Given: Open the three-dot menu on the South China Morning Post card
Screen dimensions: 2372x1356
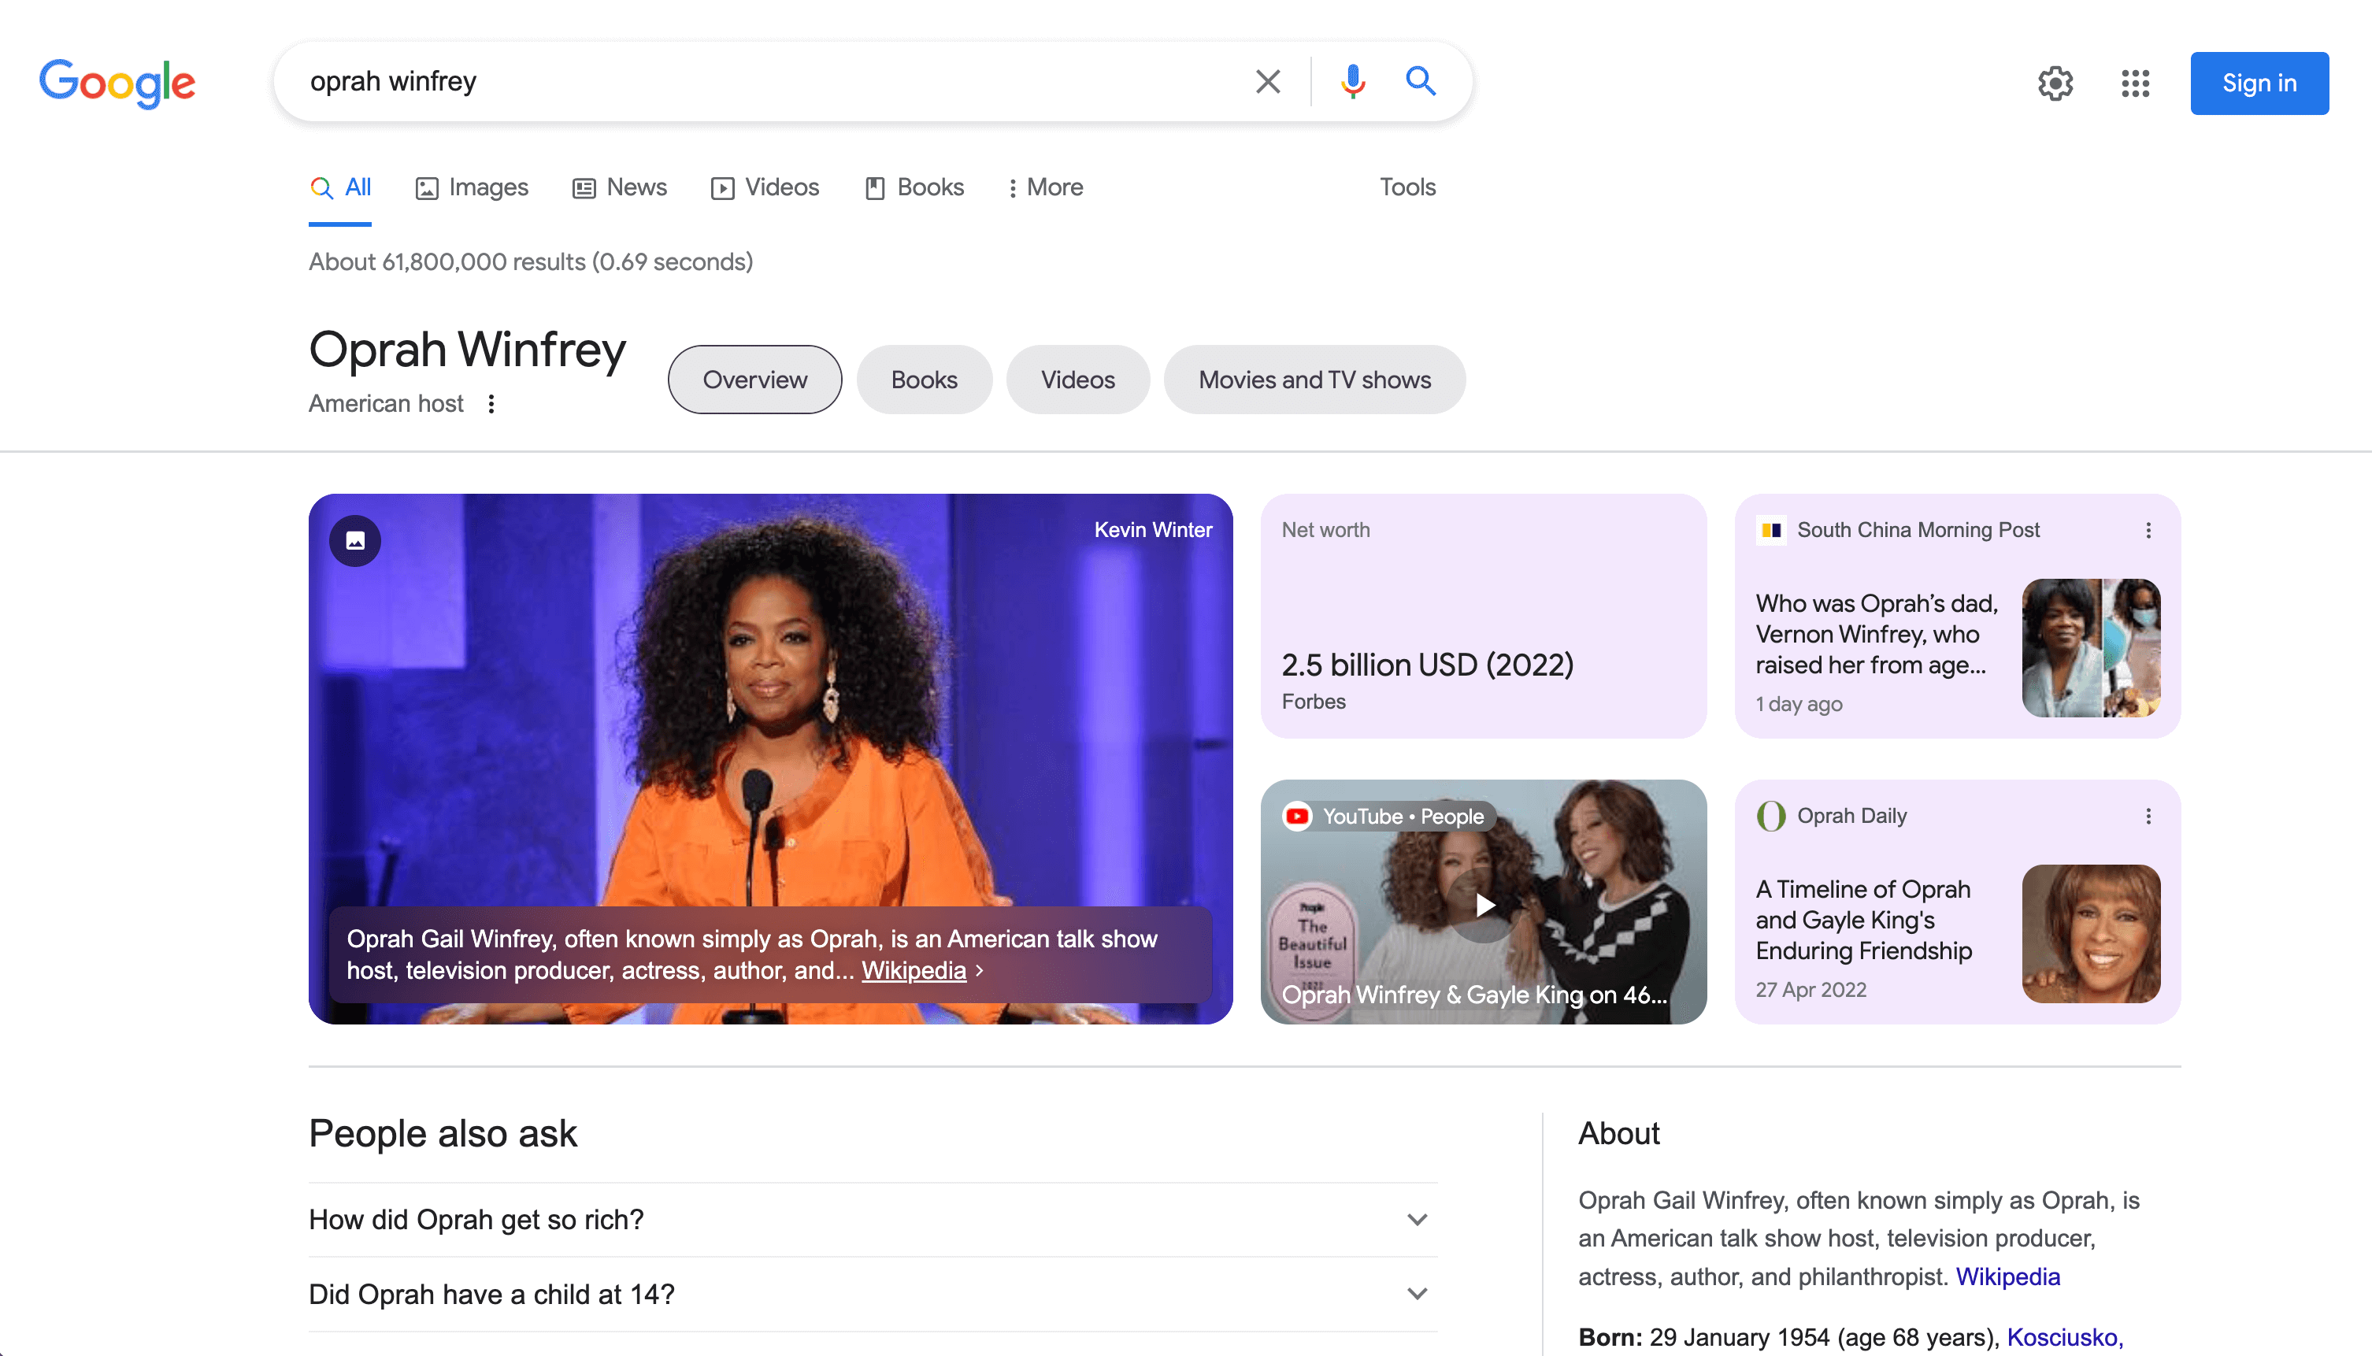Looking at the screenshot, I should tap(2148, 530).
